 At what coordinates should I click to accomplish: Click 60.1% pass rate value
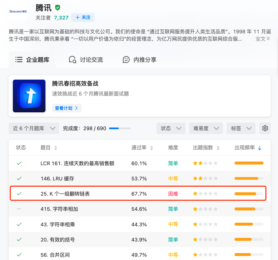(x=139, y=163)
